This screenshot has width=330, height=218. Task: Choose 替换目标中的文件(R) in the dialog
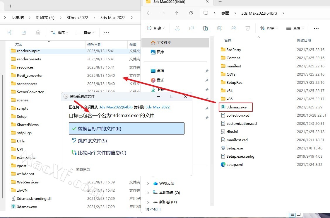click(126, 128)
